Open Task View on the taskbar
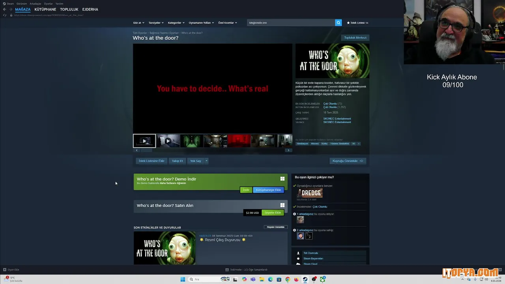Image resolution: width=505 pixels, height=284 pixels. (236, 279)
